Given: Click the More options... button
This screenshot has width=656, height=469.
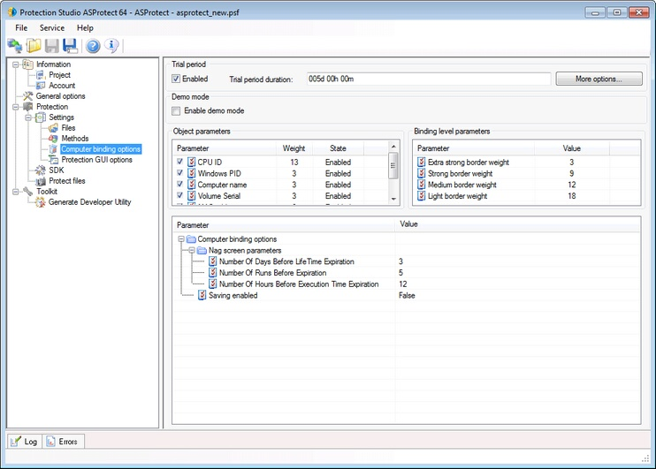Looking at the screenshot, I should click(x=599, y=79).
